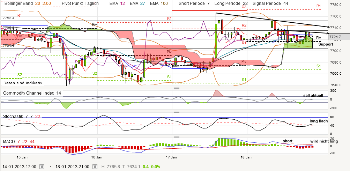Click the 'sell aktuell' annotation
This screenshot has height=171, width=350.
[x=313, y=96]
